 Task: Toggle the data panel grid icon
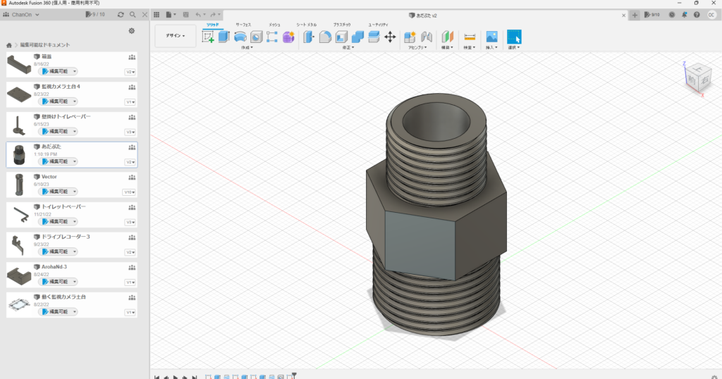[157, 14]
